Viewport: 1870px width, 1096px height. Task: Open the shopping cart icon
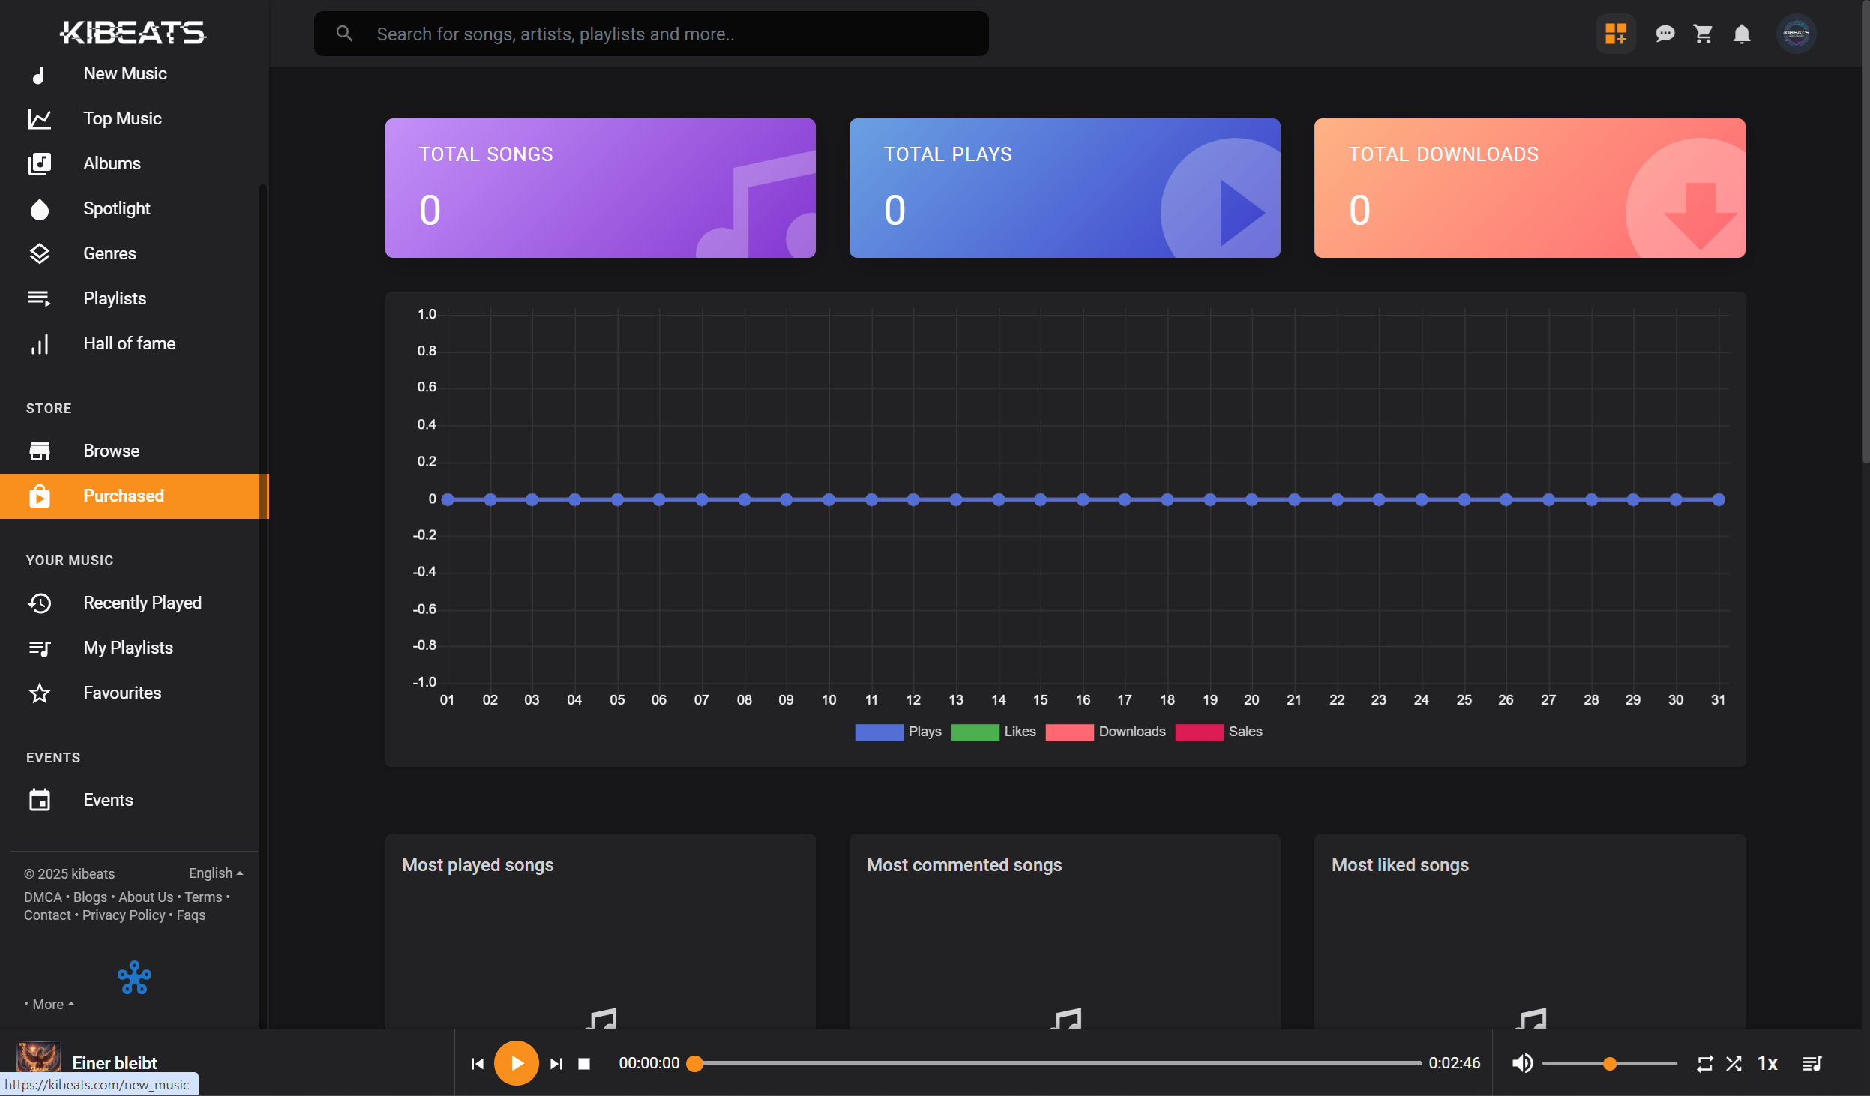click(1703, 34)
